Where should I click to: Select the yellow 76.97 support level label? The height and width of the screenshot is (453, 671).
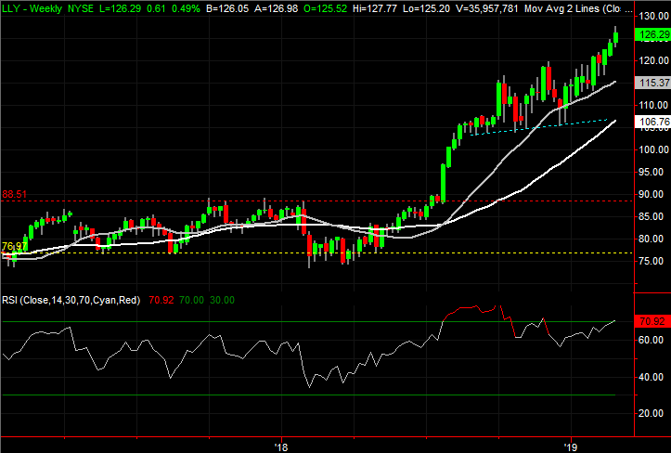pos(14,246)
